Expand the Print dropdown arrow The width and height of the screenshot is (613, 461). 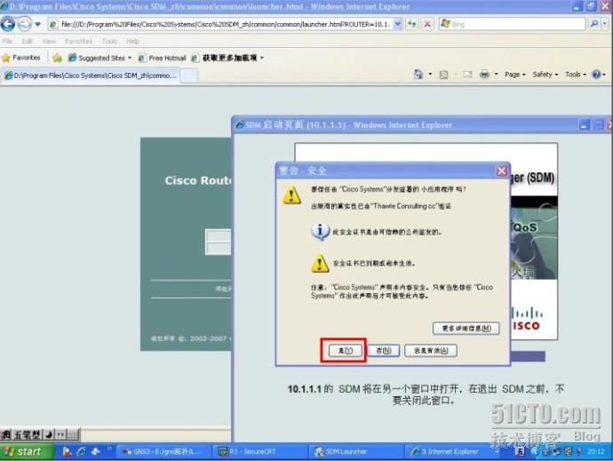[496, 75]
